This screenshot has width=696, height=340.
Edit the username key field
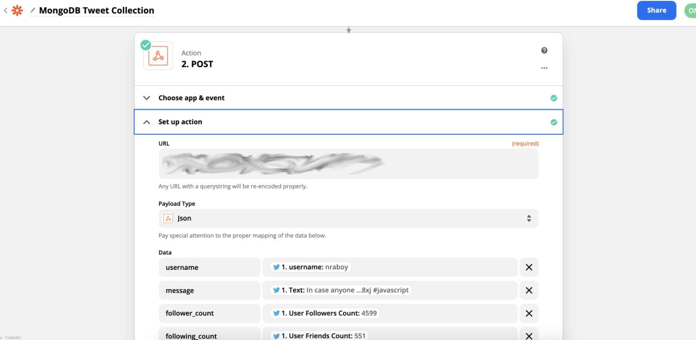209,267
